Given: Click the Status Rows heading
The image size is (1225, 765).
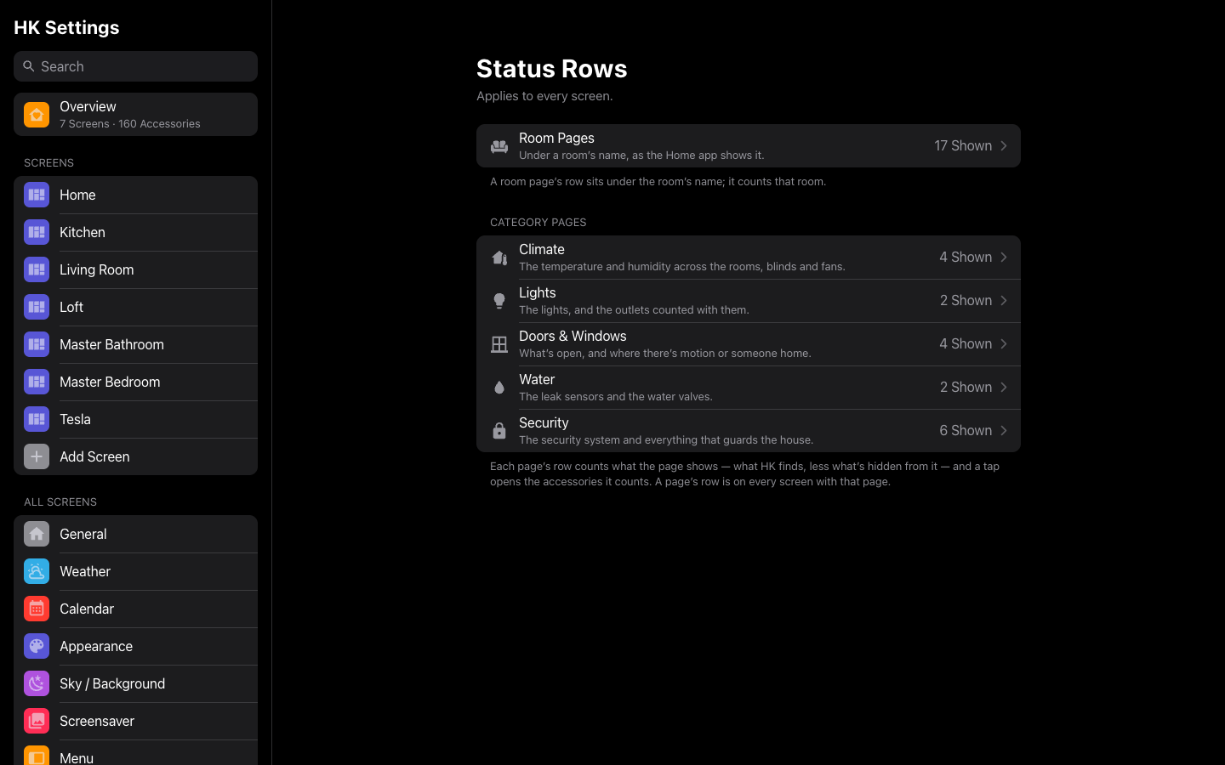Looking at the screenshot, I should 552,69.
